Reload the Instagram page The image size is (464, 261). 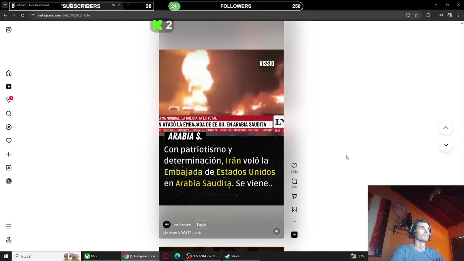(22, 15)
